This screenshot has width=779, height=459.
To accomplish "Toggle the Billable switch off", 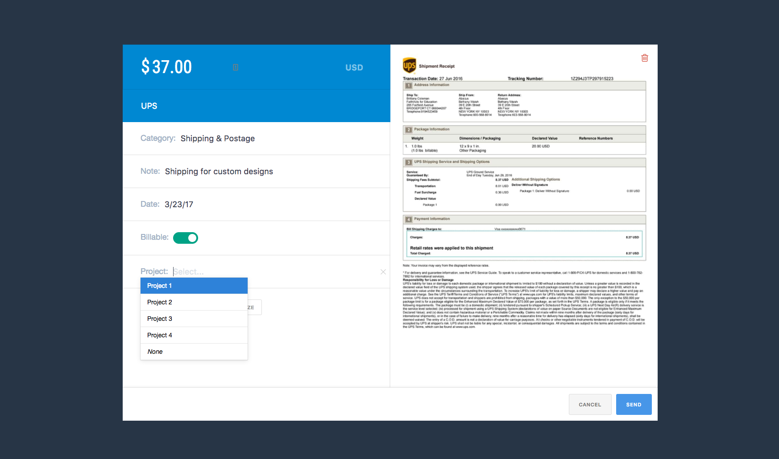I will [186, 238].
